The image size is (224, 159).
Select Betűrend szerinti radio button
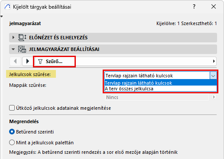click(x=12, y=132)
